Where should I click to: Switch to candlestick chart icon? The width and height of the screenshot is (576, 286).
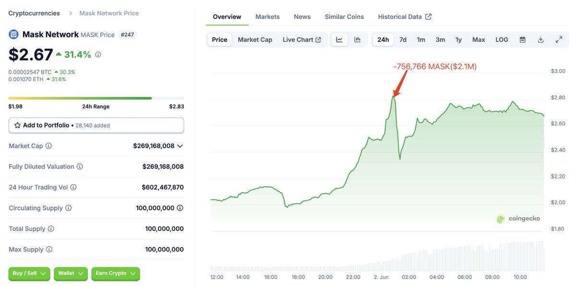point(358,40)
